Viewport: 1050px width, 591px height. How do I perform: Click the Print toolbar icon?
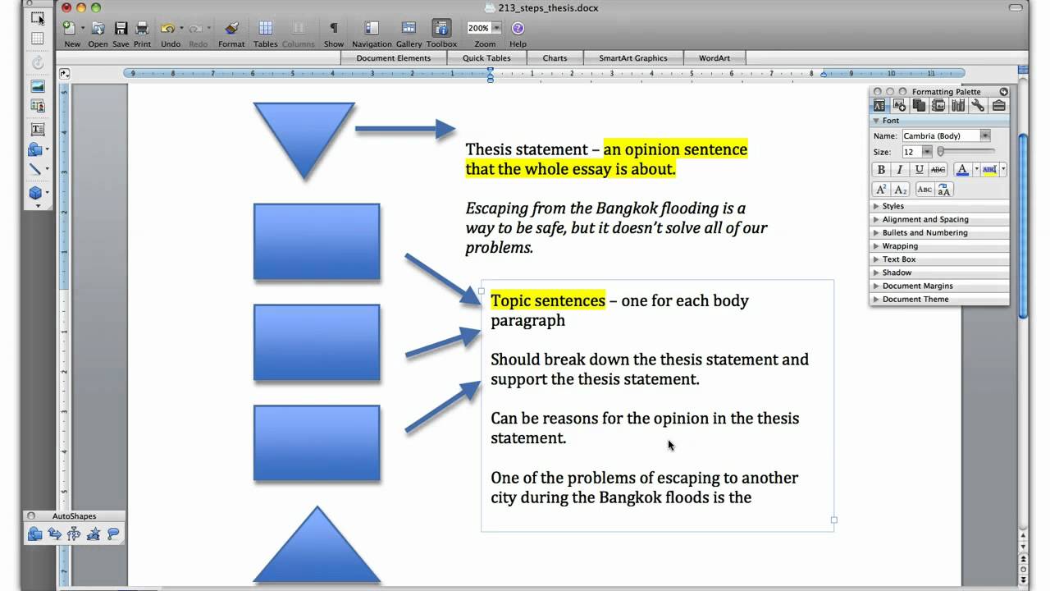click(x=142, y=29)
